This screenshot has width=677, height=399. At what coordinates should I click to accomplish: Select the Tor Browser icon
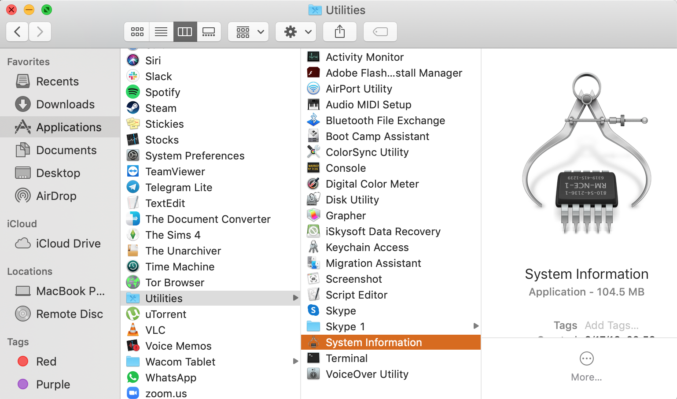[x=133, y=282]
